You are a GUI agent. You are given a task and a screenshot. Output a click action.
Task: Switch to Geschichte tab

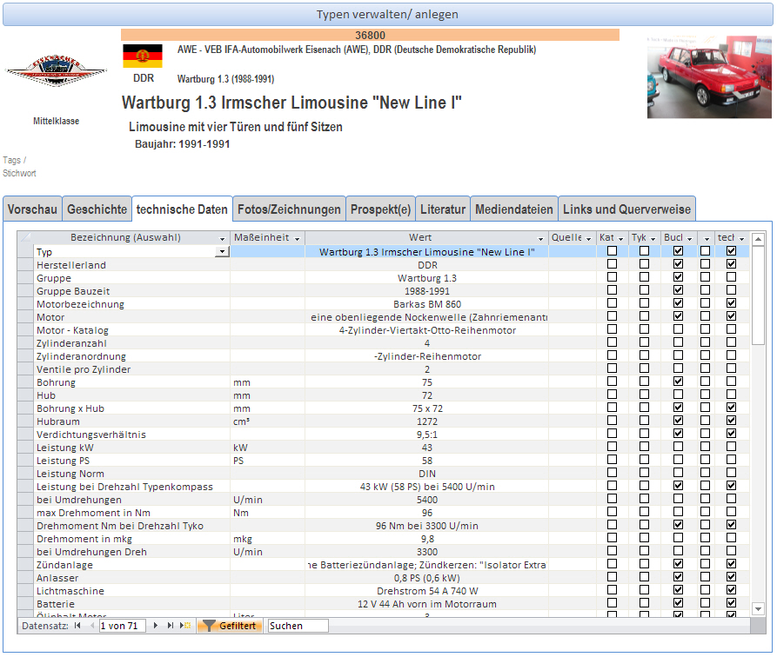pos(97,209)
